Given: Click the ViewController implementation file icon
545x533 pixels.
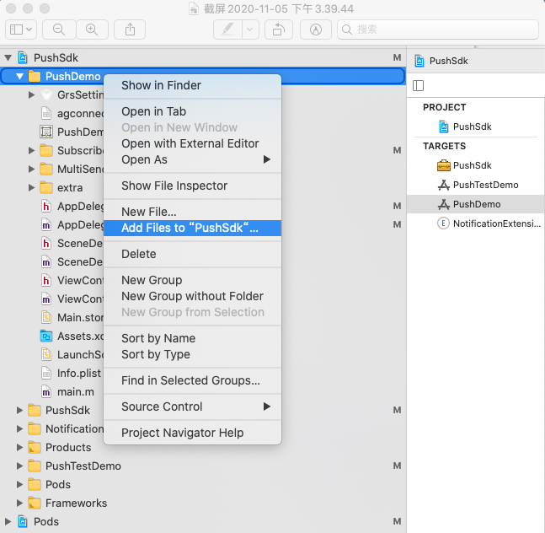Looking at the screenshot, I should coord(46,299).
